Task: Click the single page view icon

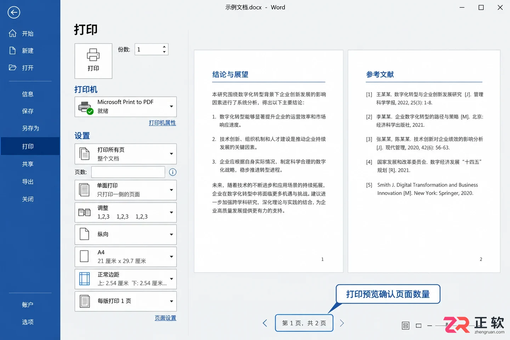Action: (x=406, y=325)
